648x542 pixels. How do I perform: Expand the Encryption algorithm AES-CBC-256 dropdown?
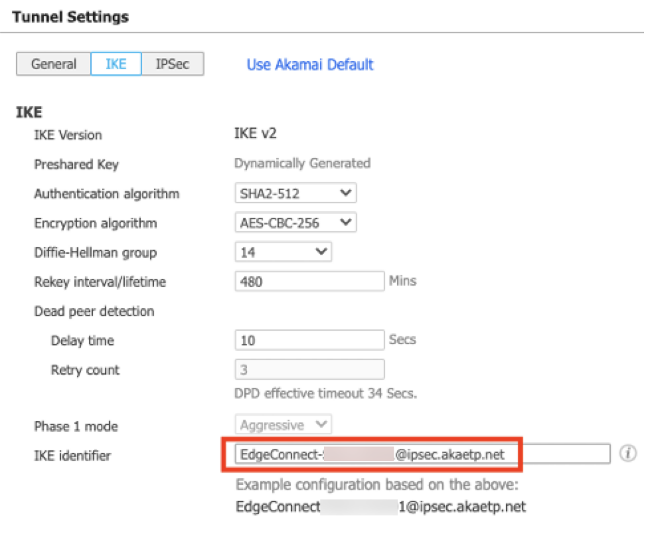pyautogui.click(x=295, y=223)
